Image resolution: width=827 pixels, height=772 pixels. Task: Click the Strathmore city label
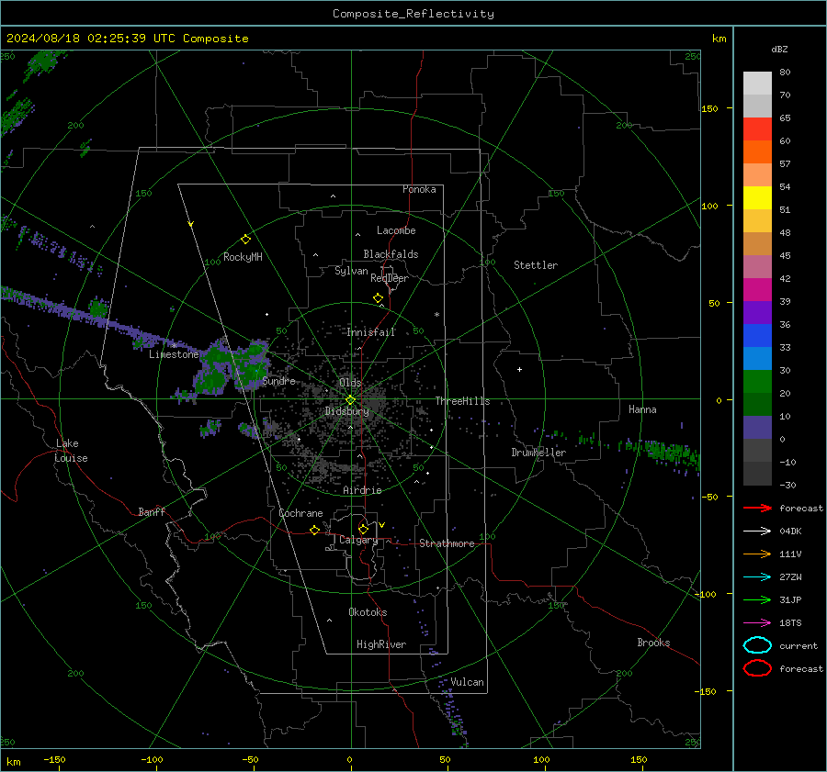click(447, 543)
